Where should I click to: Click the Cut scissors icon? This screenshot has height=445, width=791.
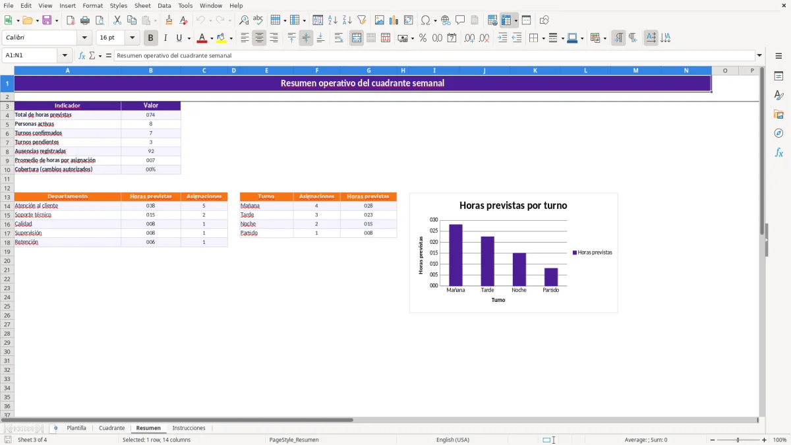click(117, 20)
